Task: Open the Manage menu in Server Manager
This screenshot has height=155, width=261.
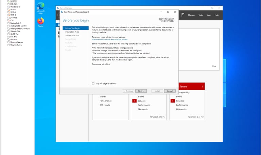Action: coord(191,15)
